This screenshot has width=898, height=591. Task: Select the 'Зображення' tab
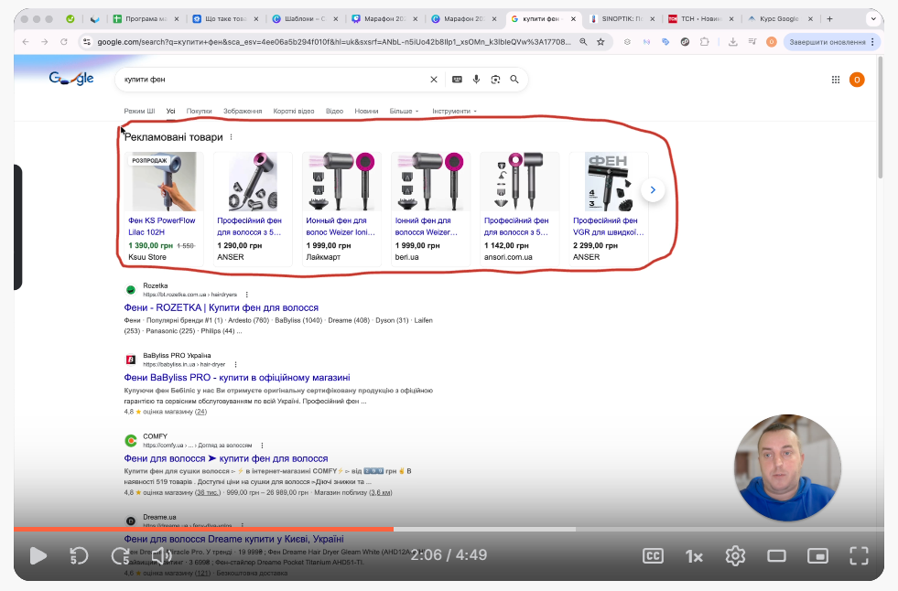(243, 111)
